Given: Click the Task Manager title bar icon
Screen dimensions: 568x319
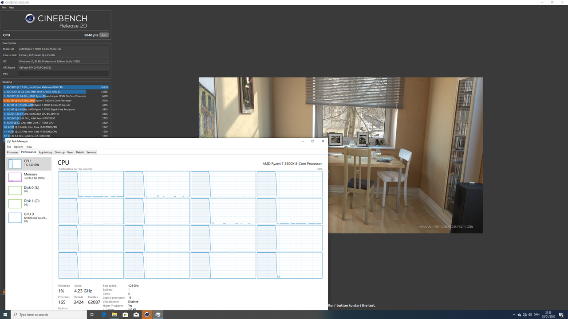Looking at the screenshot, I should coord(9,141).
